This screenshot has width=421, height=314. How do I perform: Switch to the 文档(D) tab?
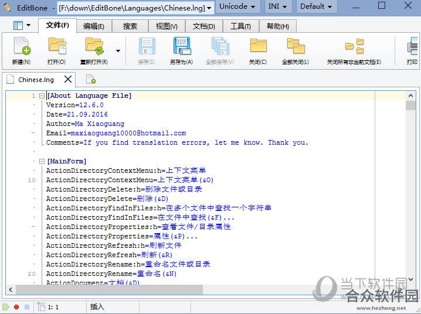pos(204,26)
